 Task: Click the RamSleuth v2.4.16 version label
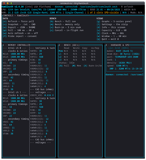[13, 7]
